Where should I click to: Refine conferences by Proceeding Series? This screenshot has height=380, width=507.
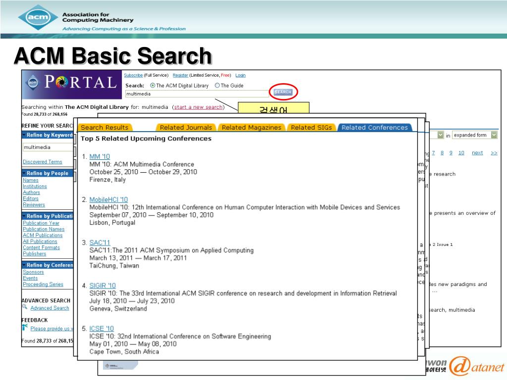[43, 285]
